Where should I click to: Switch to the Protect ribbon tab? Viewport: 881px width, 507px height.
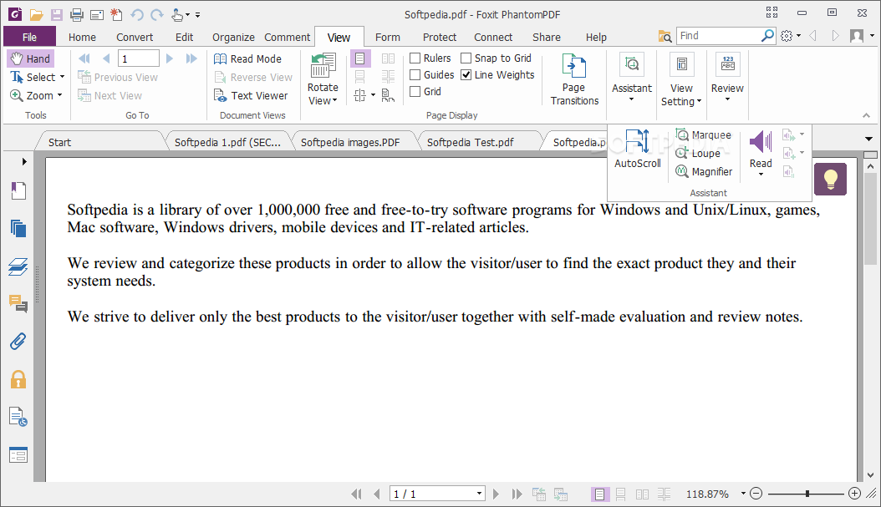click(440, 37)
